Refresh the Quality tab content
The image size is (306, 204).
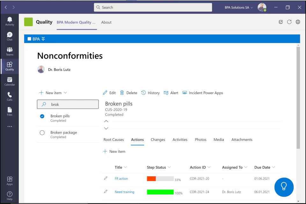(289, 22)
